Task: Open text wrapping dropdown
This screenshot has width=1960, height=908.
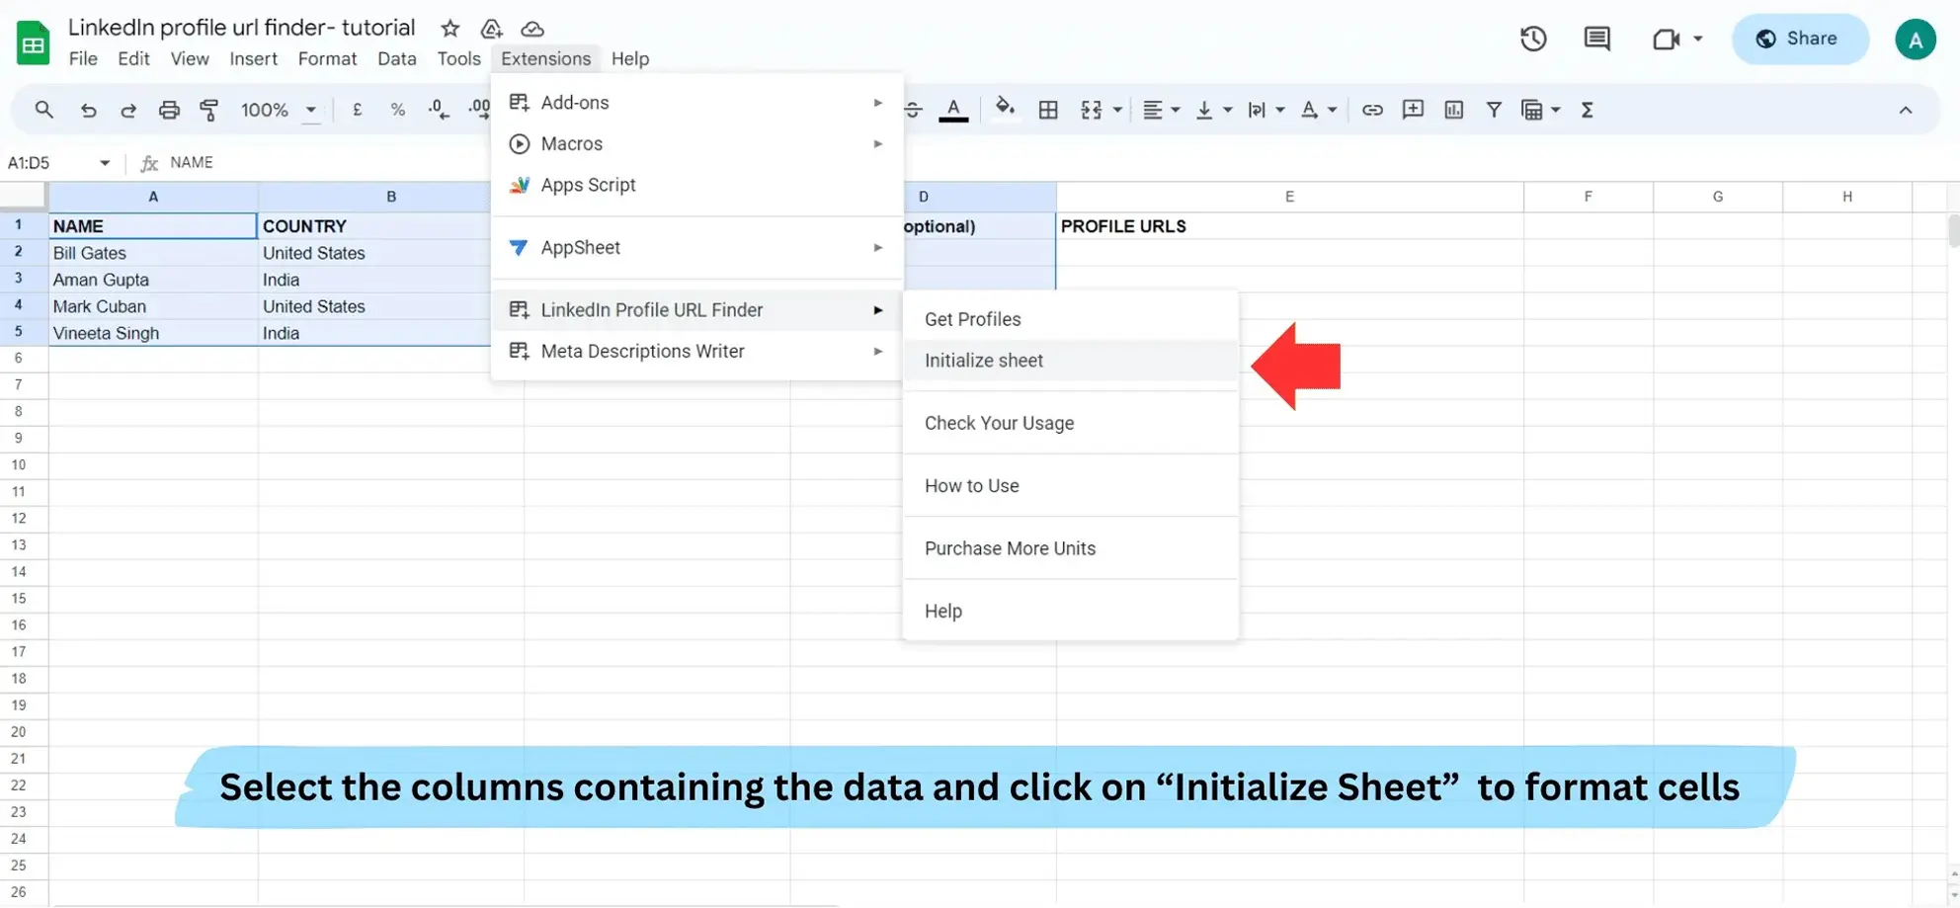Action: [x=1266, y=110]
